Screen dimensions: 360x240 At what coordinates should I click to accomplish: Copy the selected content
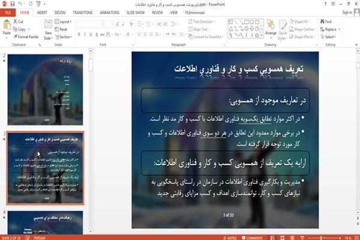[20, 29]
